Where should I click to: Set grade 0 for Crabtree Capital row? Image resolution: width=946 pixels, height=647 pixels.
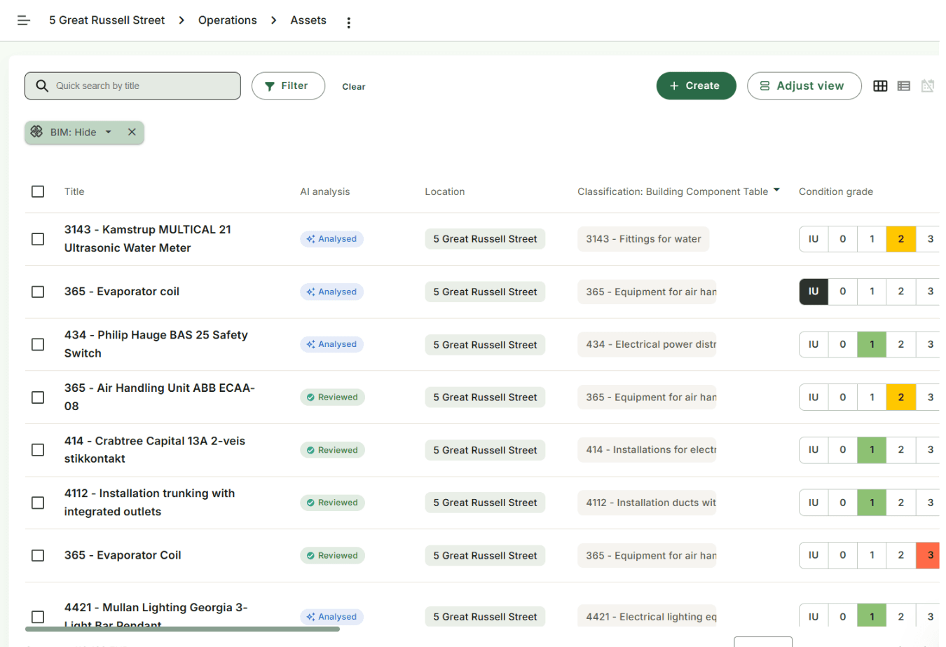(843, 450)
